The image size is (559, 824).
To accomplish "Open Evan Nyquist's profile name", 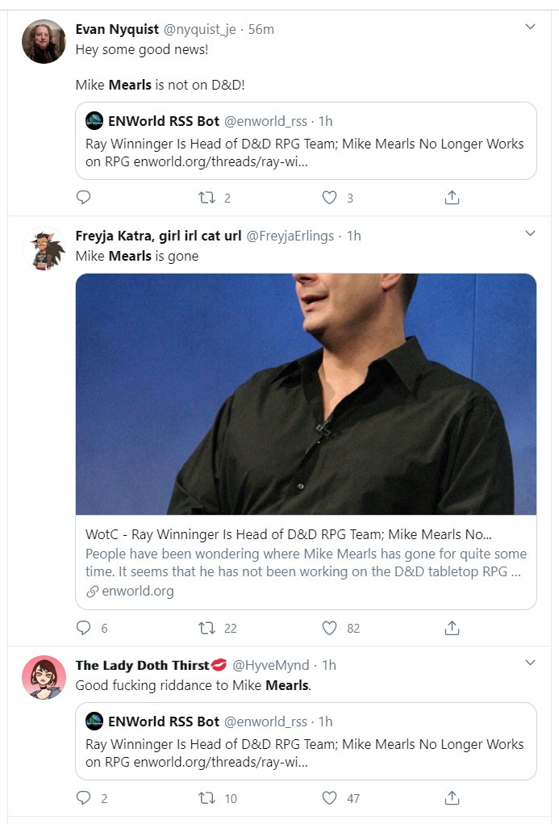I will [117, 29].
